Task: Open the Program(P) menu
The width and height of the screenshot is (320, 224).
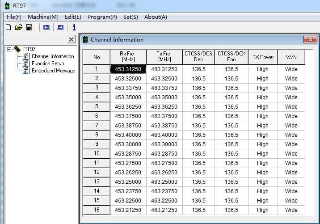Action: [102, 17]
